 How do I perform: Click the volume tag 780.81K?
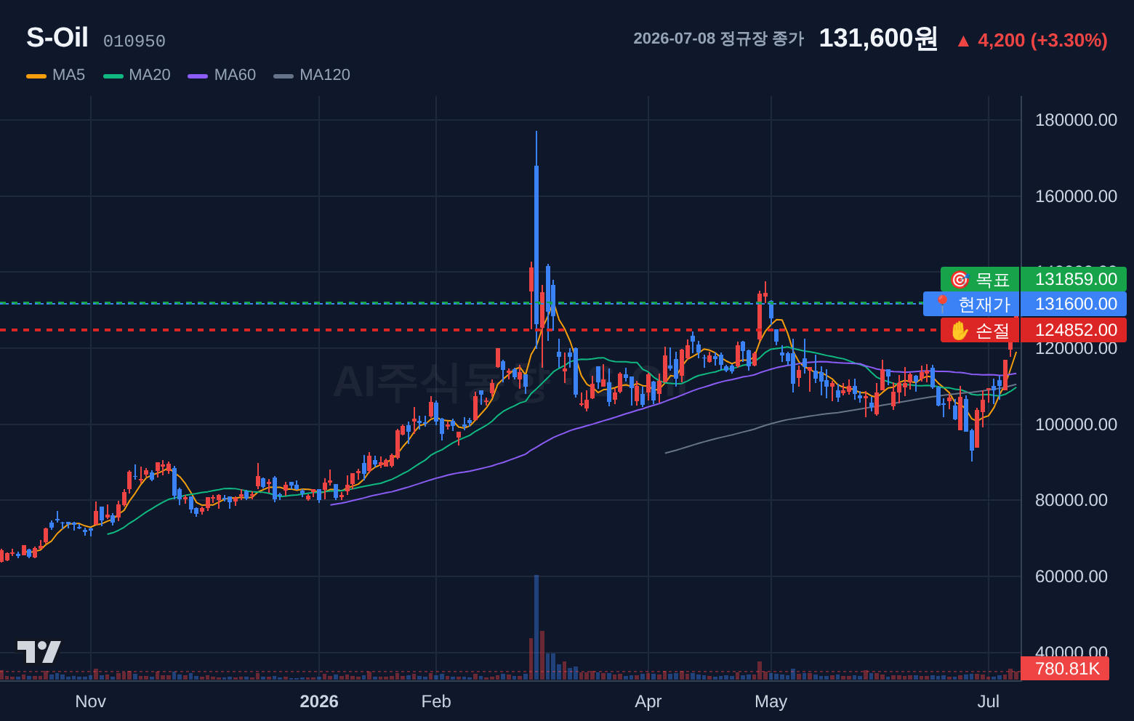point(1065,669)
